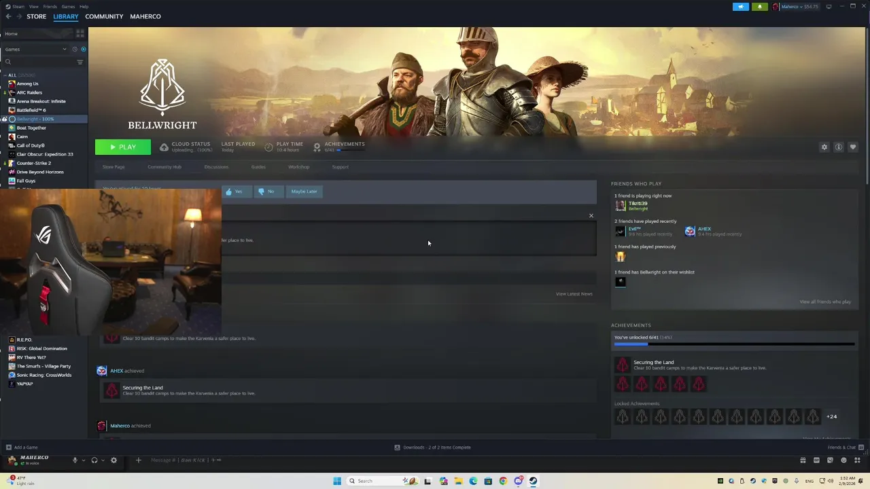The width and height of the screenshot is (870, 489).
Task: Open the MAHERCO profile tab
Action: pyautogui.click(x=145, y=16)
